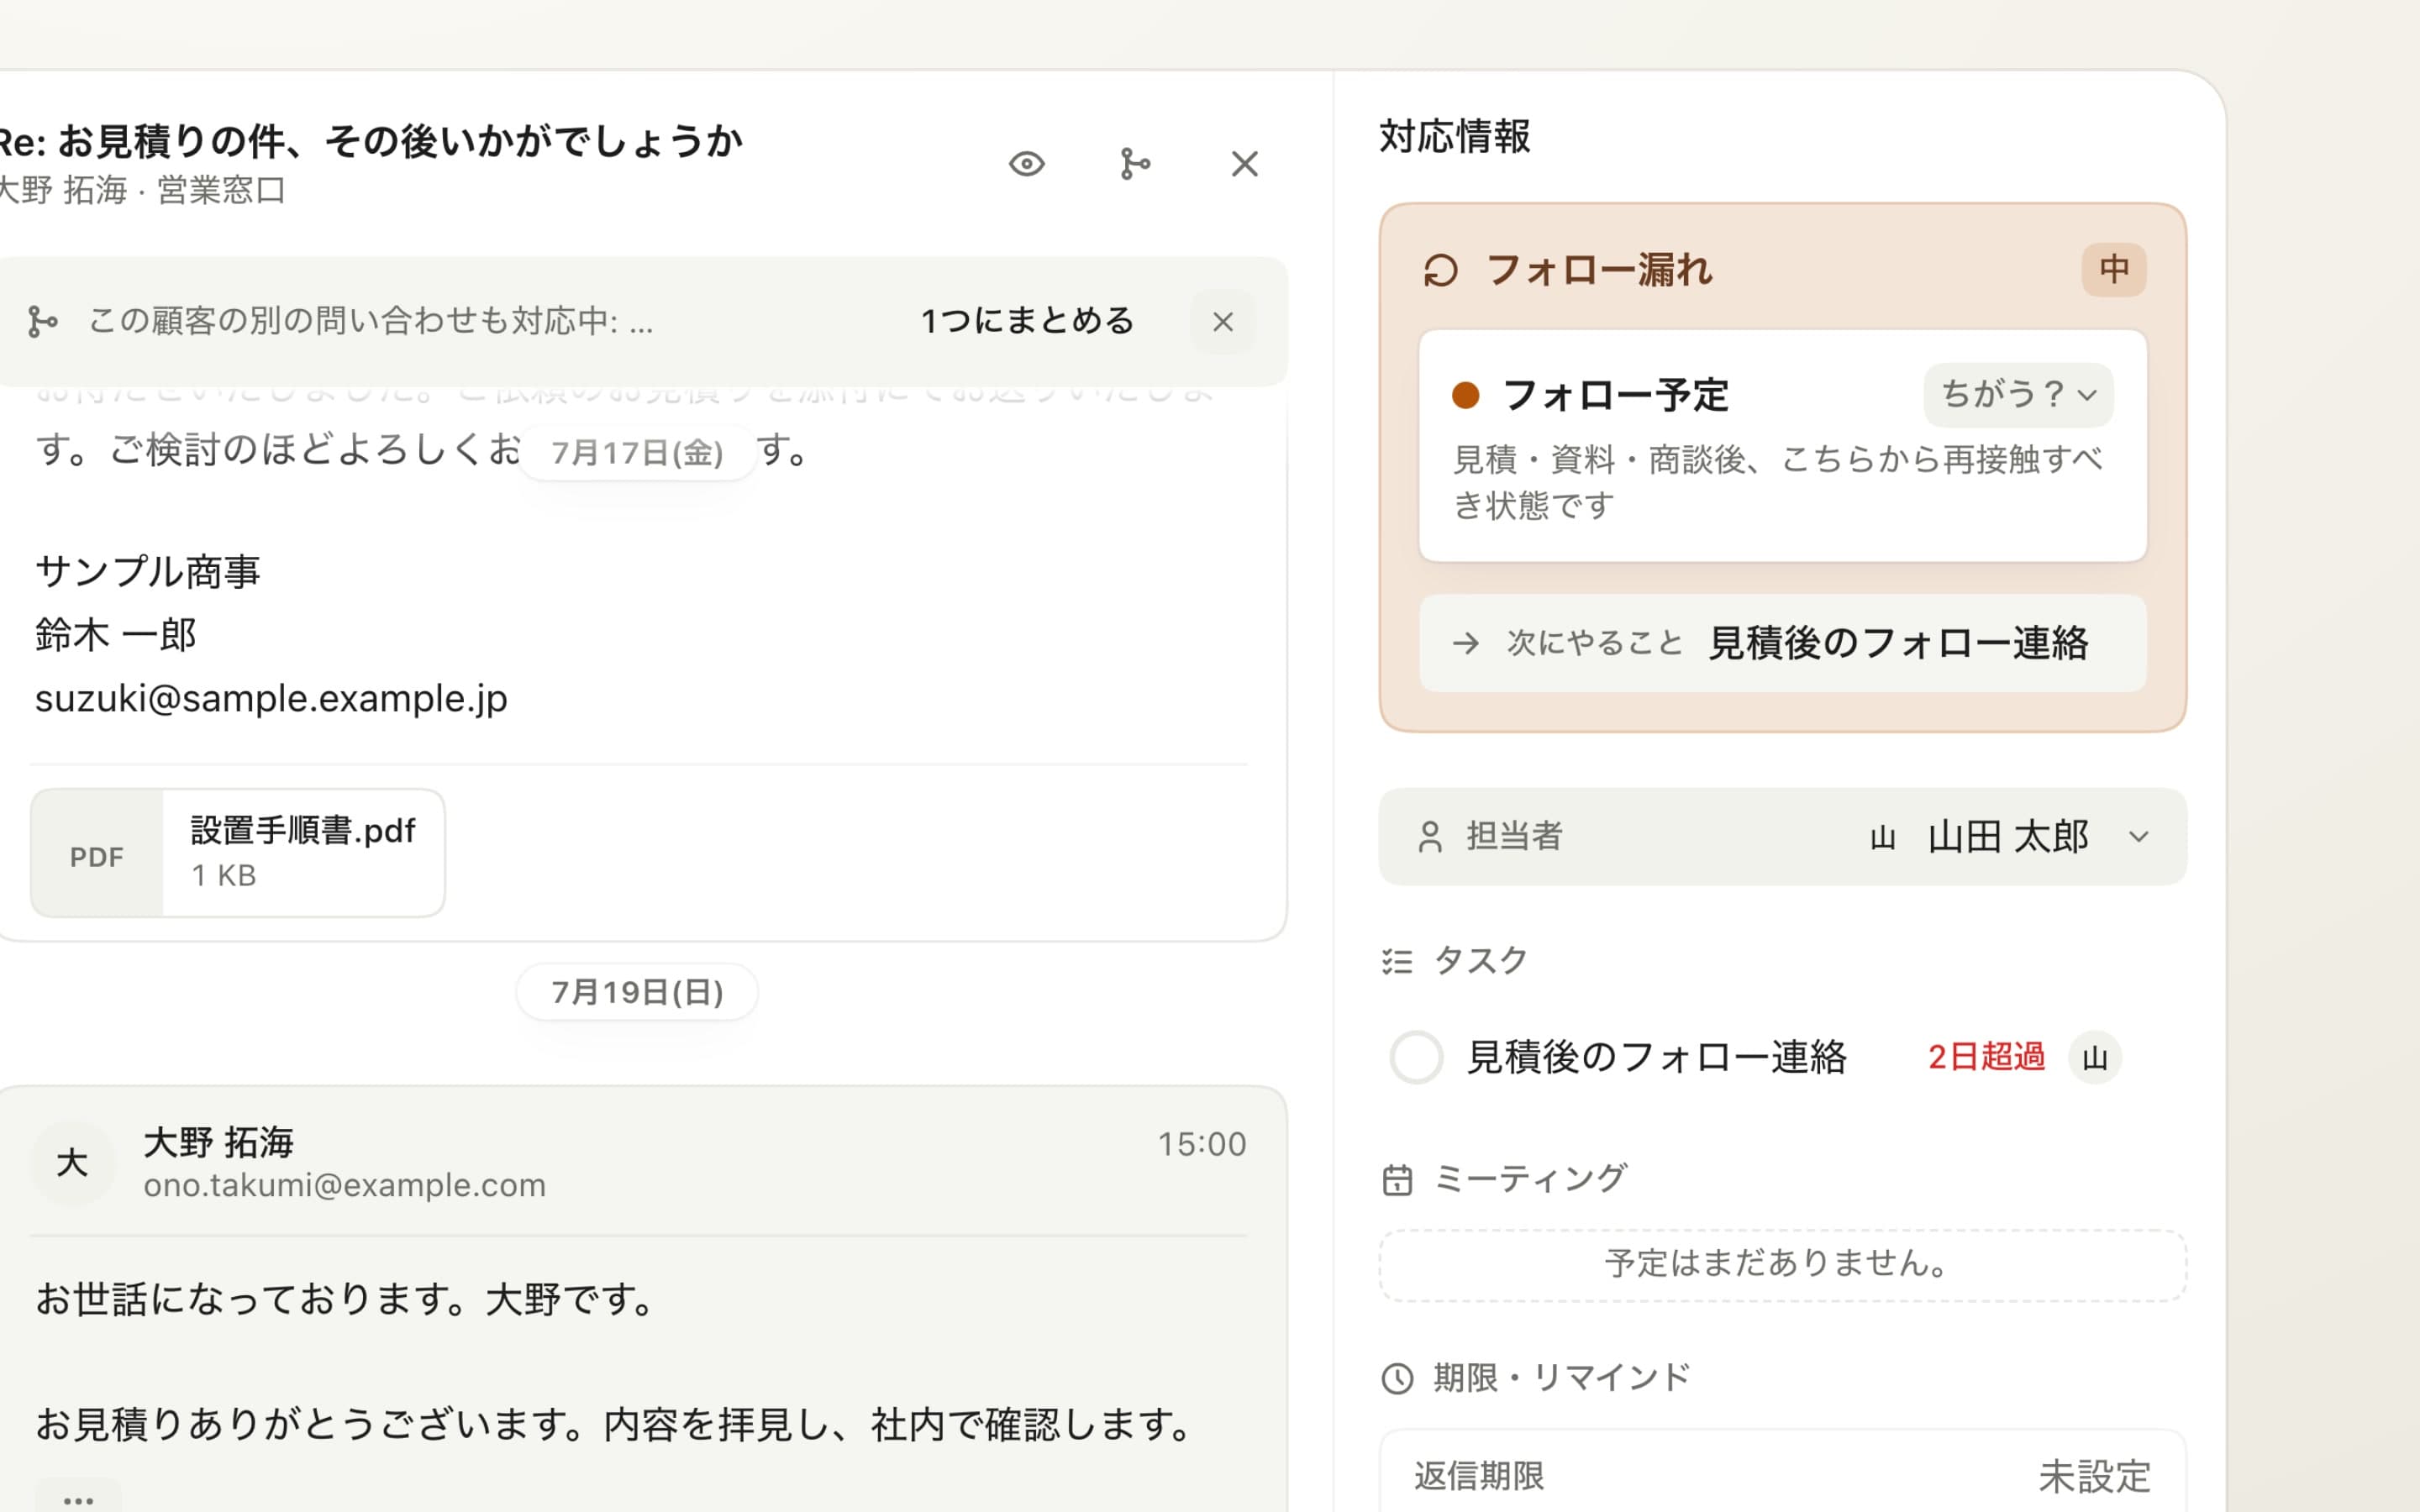Click the タスク checklist icon

click(1397, 961)
